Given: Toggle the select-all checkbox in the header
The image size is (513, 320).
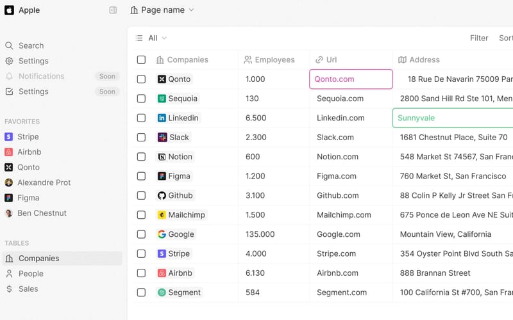Looking at the screenshot, I should click(x=141, y=60).
